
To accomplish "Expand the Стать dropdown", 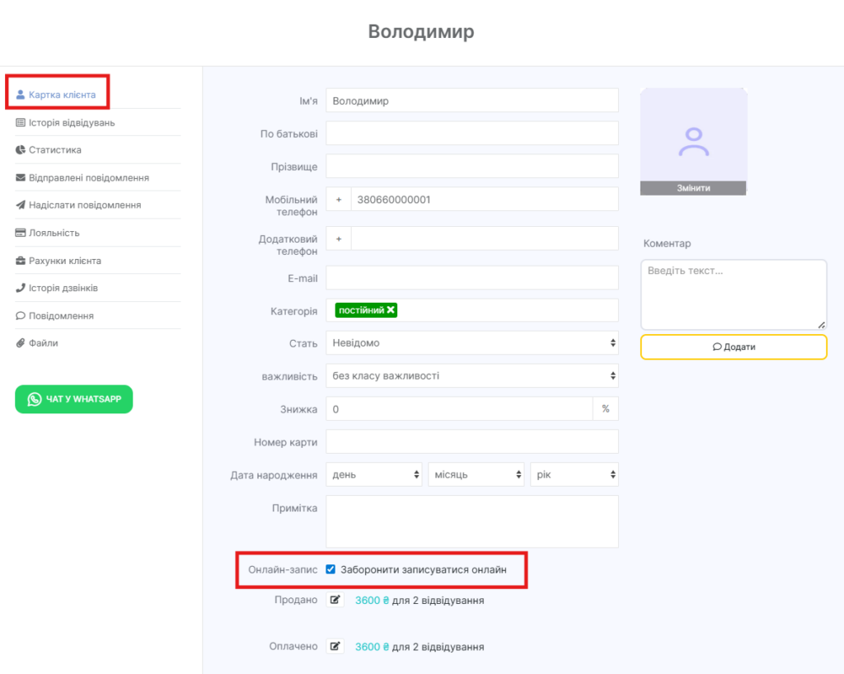I will [x=471, y=342].
